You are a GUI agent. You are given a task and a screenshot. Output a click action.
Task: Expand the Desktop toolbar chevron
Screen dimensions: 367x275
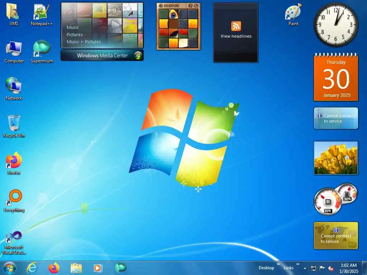click(x=278, y=264)
